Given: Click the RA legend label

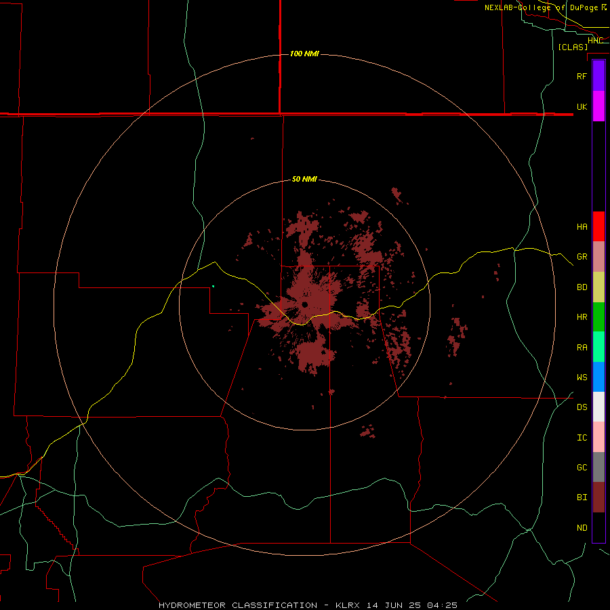Looking at the screenshot, I should coord(582,348).
